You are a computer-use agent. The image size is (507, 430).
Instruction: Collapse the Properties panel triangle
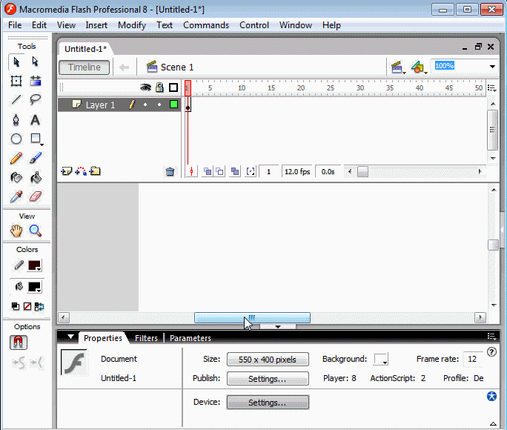(71, 337)
